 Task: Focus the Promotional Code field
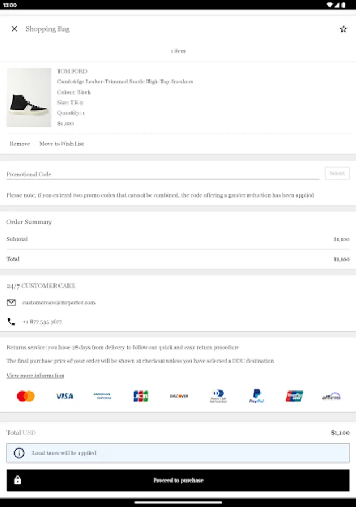[x=163, y=174]
